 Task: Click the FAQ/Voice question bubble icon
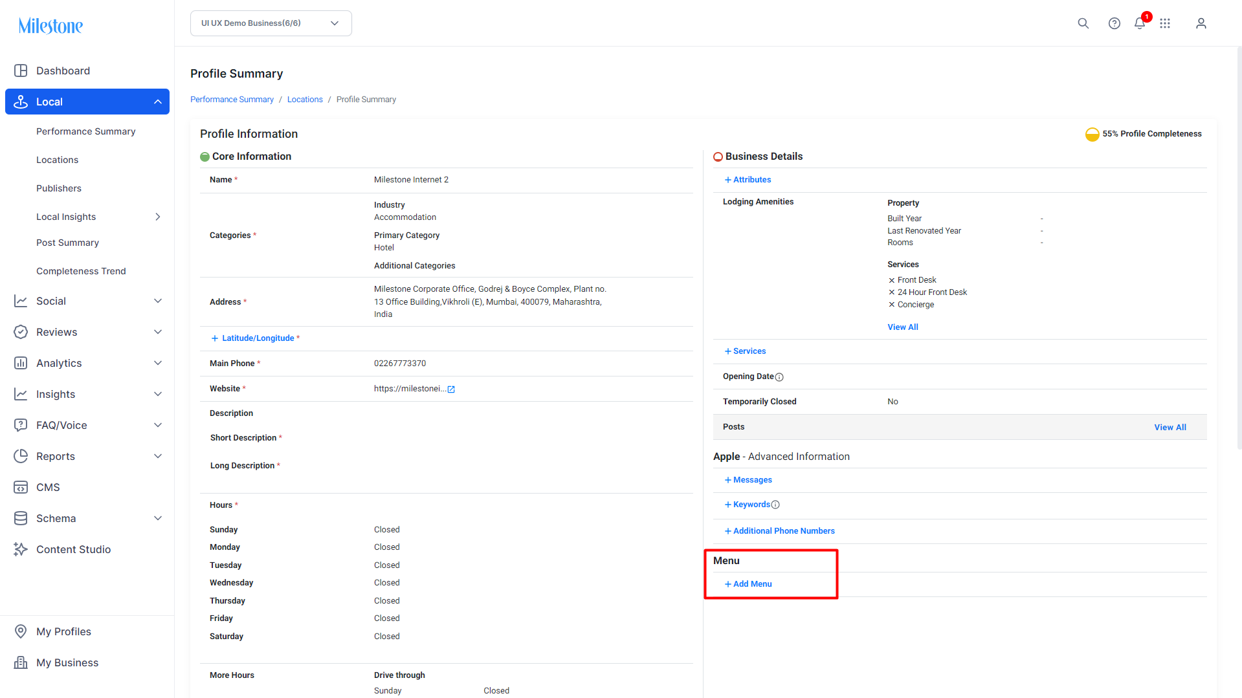pyautogui.click(x=21, y=425)
